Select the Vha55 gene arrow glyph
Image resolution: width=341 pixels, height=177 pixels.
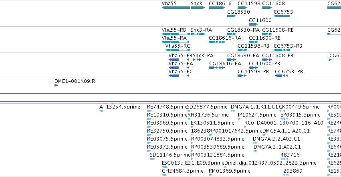coord(176,8)
